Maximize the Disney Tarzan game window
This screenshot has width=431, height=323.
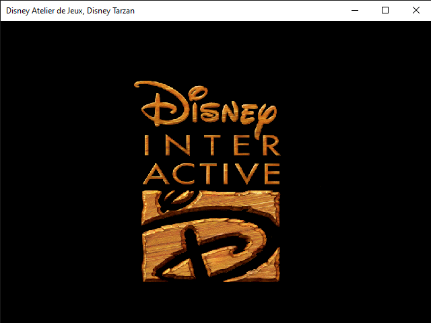(385, 10)
